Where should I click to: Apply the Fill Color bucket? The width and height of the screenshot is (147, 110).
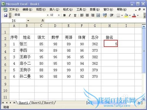point(126,15)
